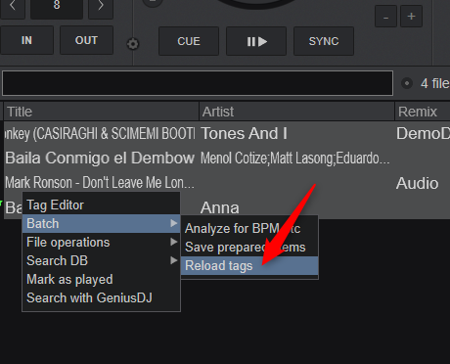Select Mark Ronson - Don't Leave Me track
Screen dimensions: 450x364
227,183
